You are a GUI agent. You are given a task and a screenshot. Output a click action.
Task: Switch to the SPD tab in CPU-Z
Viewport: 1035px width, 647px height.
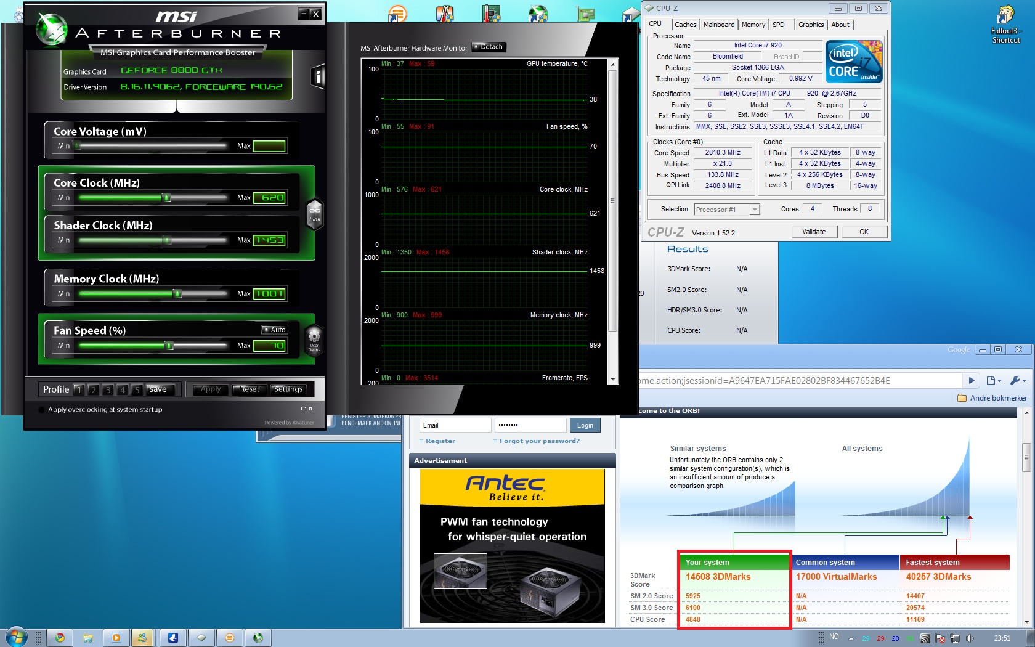[x=779, y=25]
